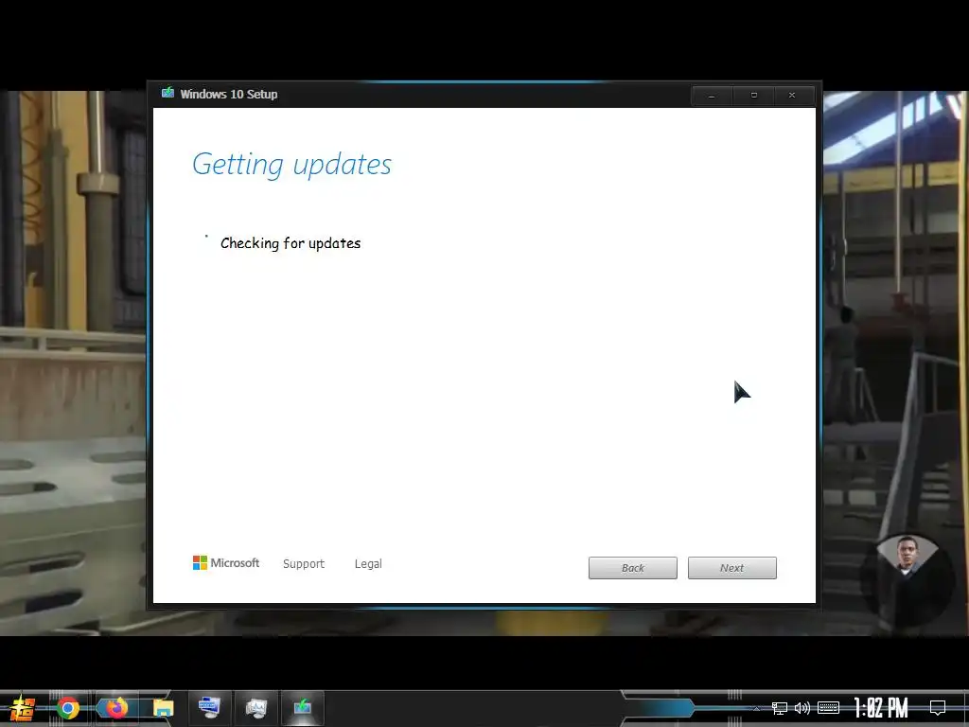Close the Windows 10 Setup window

point(793,96)
